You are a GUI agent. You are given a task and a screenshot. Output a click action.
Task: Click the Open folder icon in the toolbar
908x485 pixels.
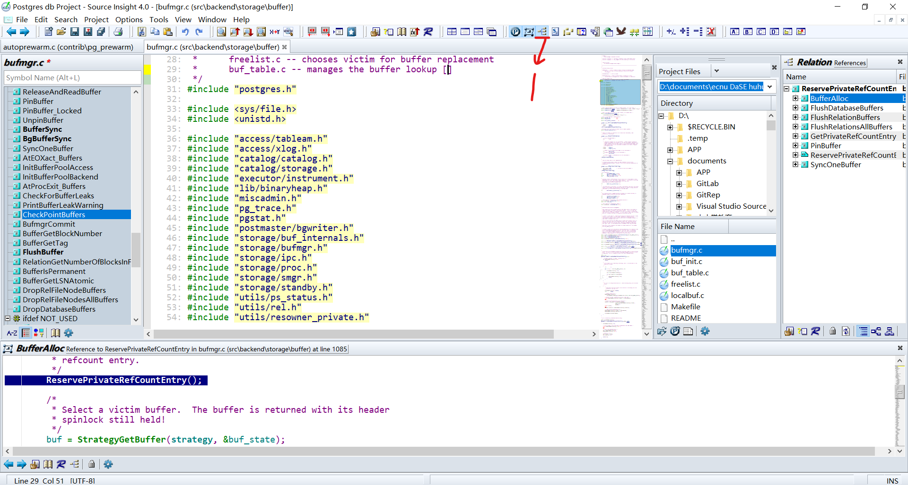[61, 32]
